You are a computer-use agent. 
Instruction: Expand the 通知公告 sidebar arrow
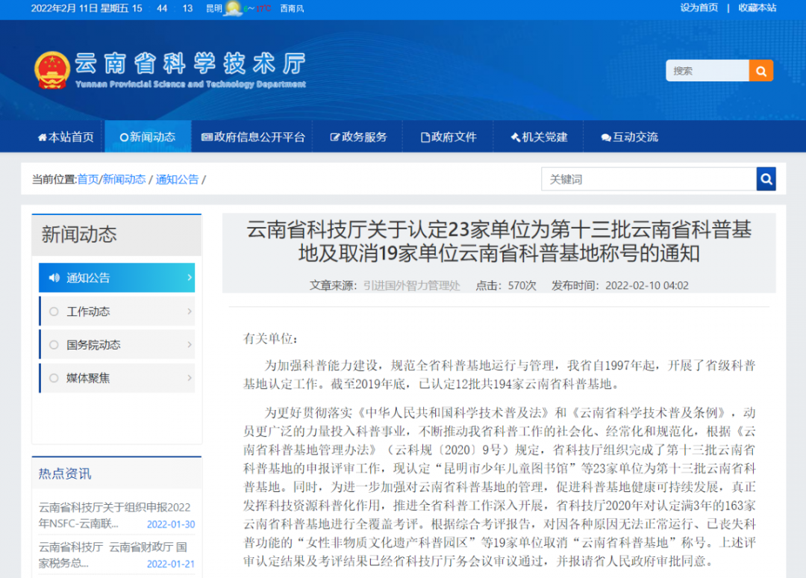[189, 278]
